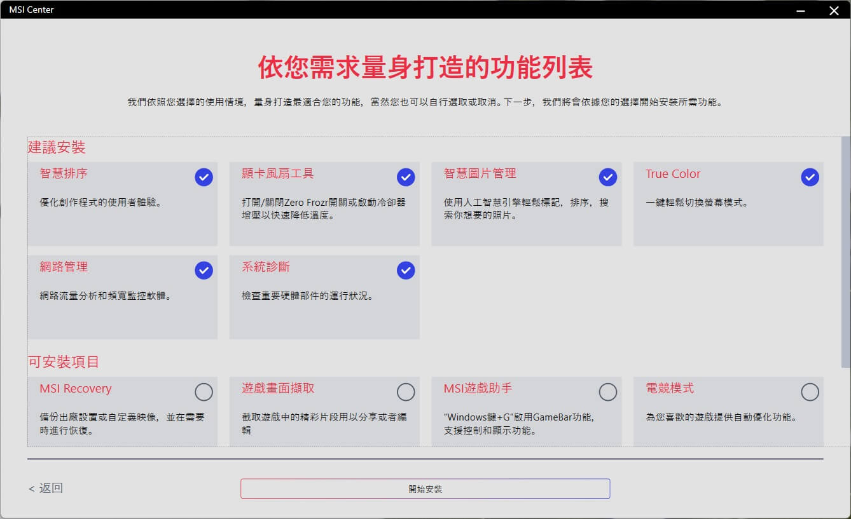
Task: Uncheck the 智慧排序 feature checkmark
Action: 204,177
